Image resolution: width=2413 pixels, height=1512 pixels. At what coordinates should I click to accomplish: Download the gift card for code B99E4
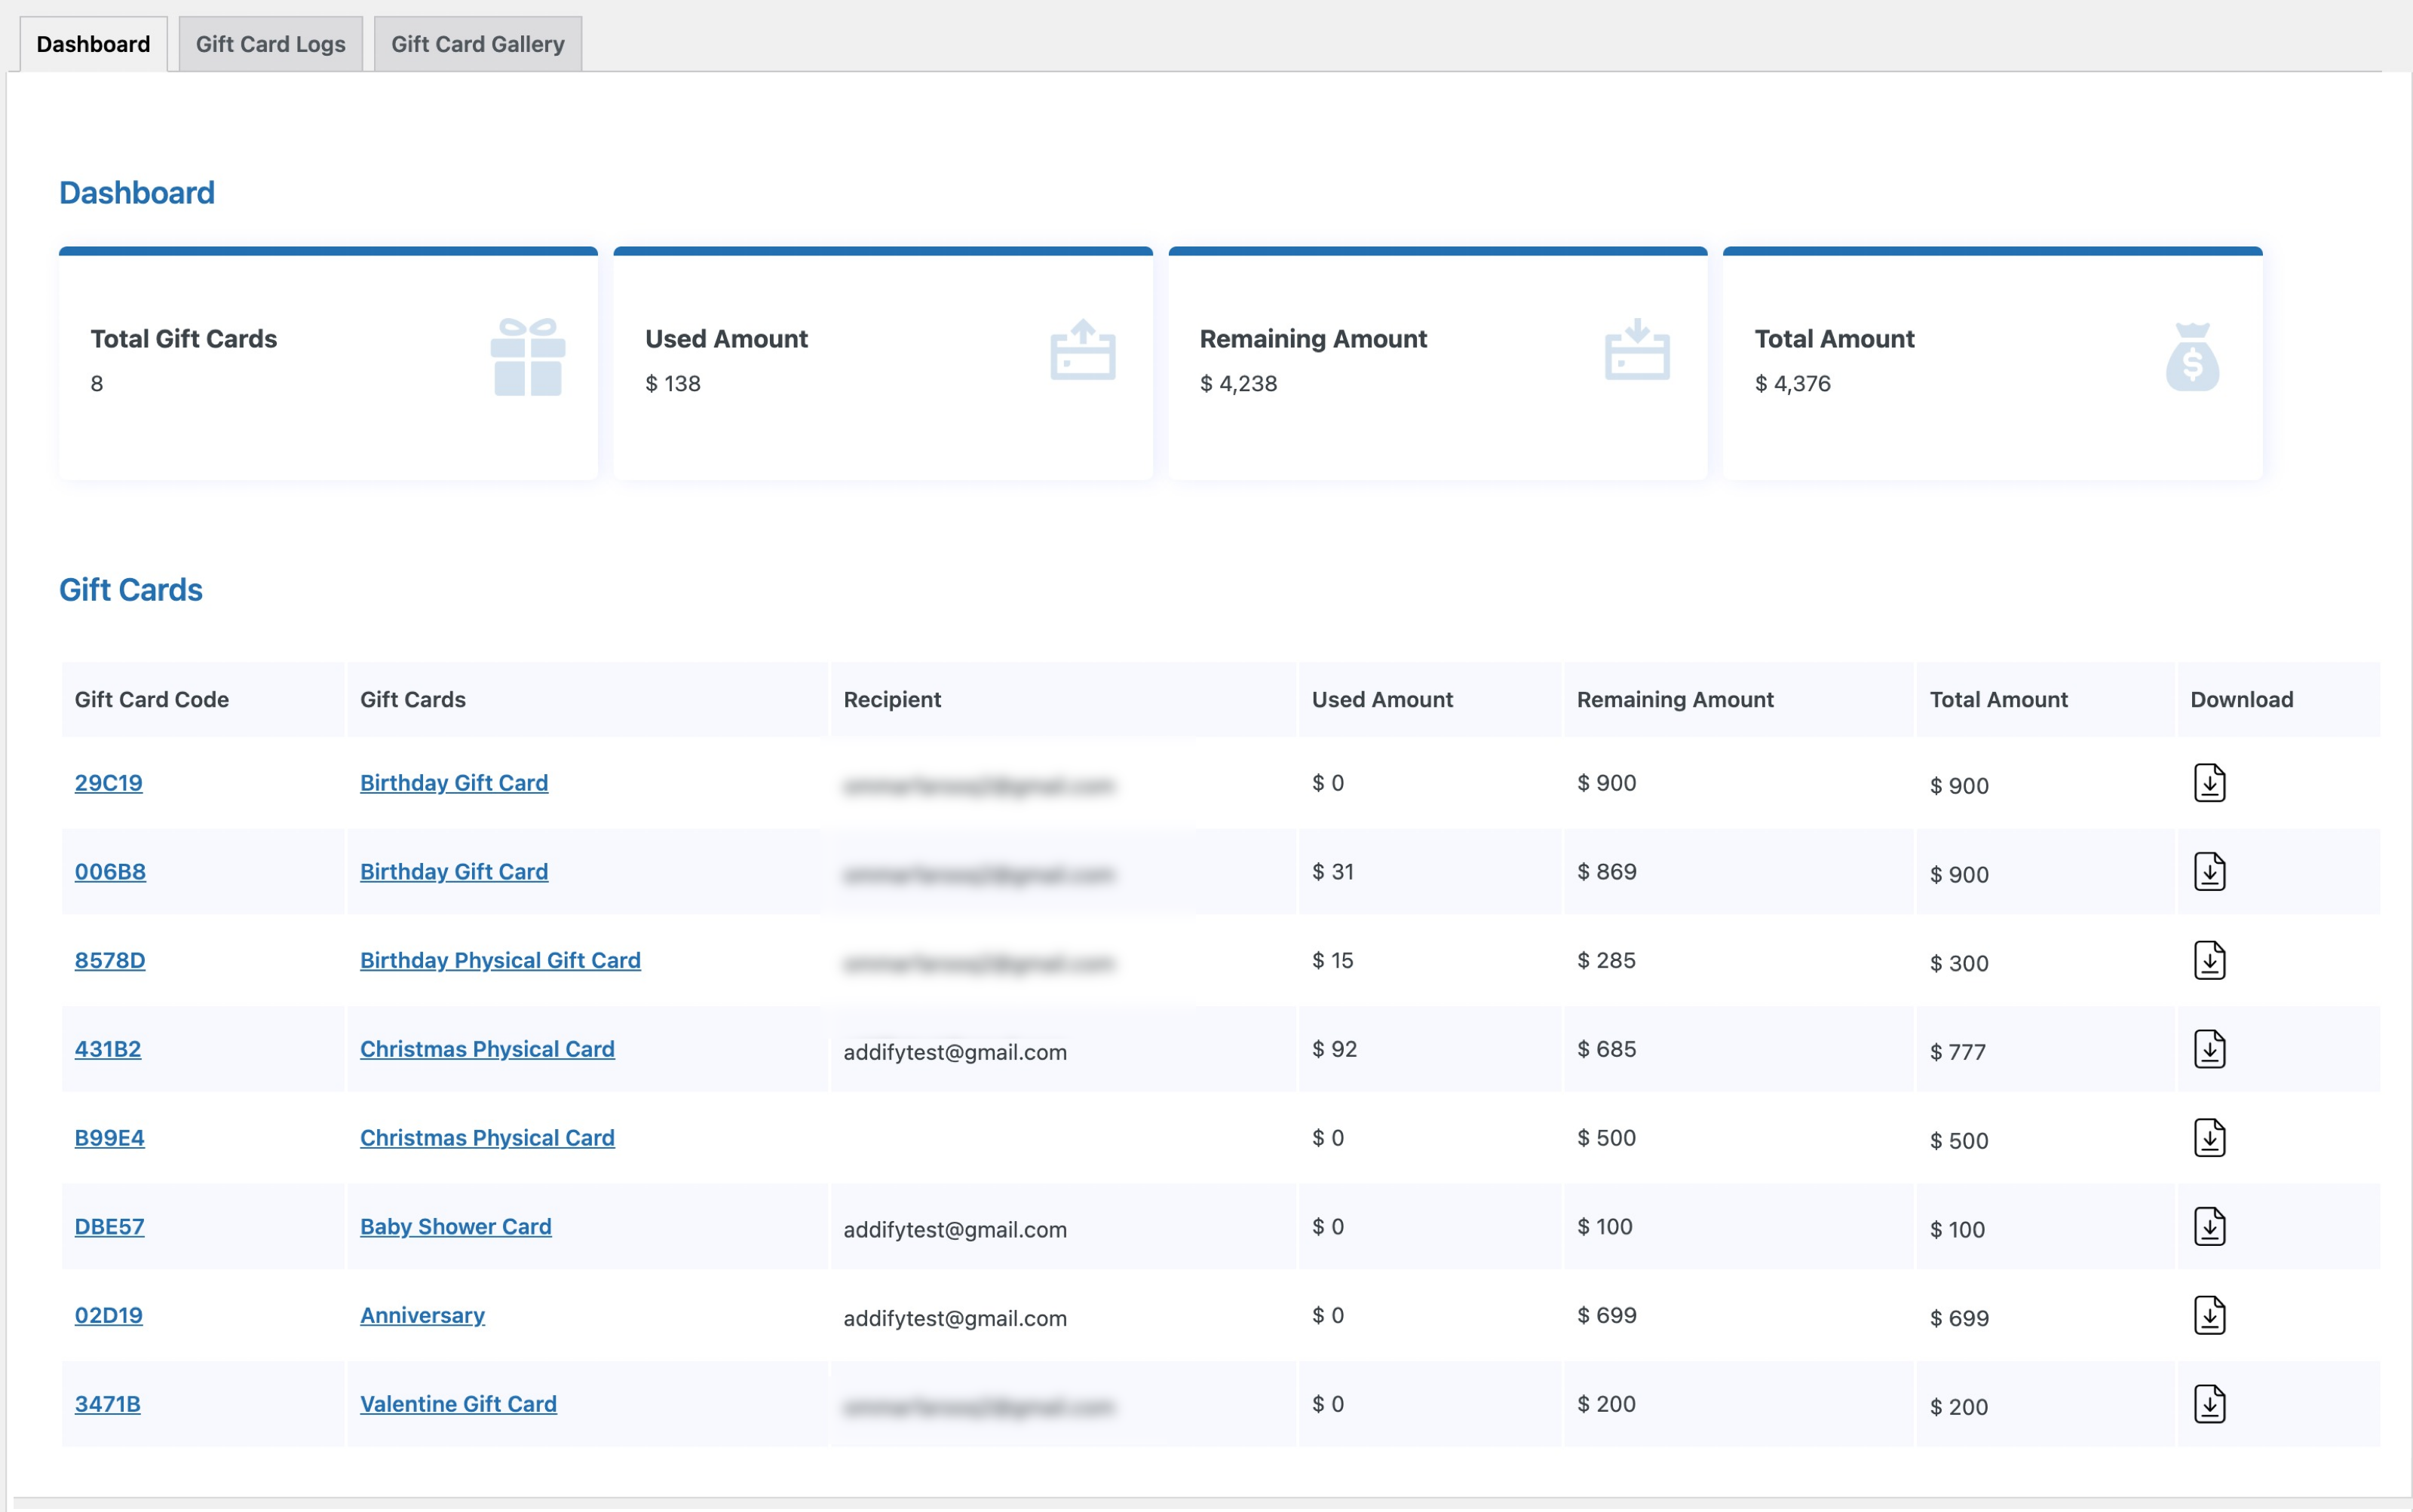2209,1136
